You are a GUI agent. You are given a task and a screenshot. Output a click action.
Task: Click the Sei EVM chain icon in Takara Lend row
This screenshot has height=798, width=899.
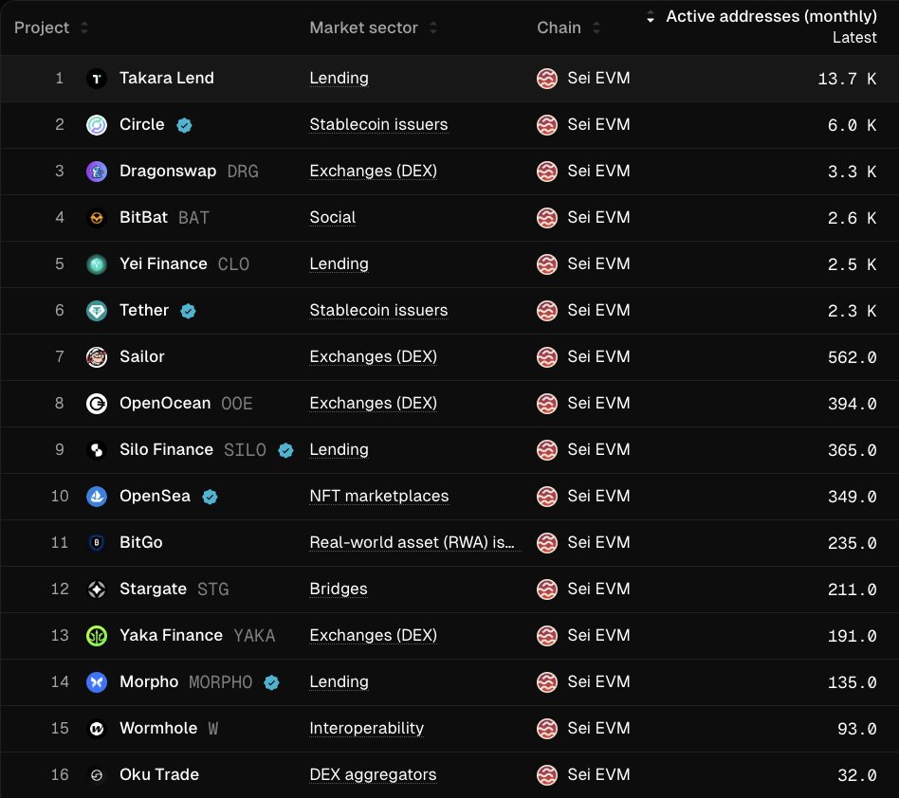point(547,79)
